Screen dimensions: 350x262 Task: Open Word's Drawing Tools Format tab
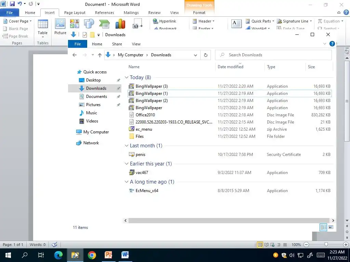(x=199, y=13)
